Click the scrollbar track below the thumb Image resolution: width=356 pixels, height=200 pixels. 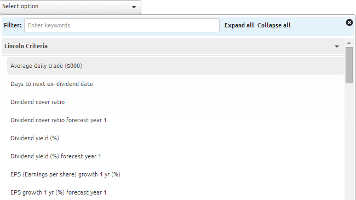click(x=349, y=141)
